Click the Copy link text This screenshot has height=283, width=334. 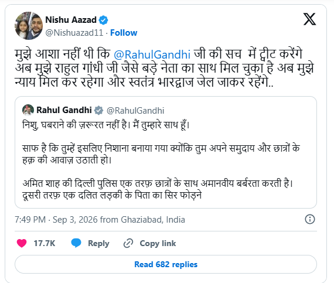(158, 243)
